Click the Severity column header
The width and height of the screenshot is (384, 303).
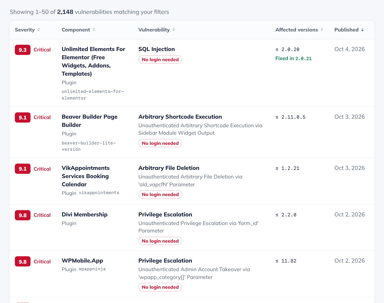(25, 30)
